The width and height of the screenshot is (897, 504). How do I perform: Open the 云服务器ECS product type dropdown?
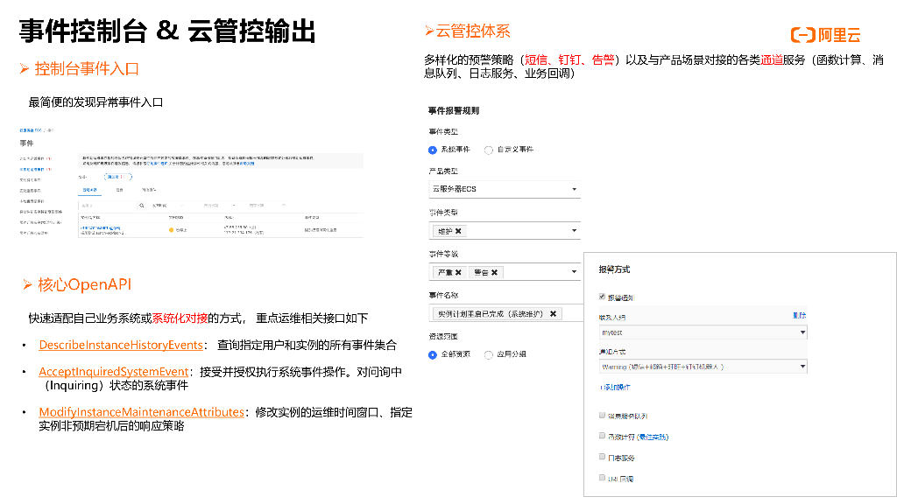point(504,189)
